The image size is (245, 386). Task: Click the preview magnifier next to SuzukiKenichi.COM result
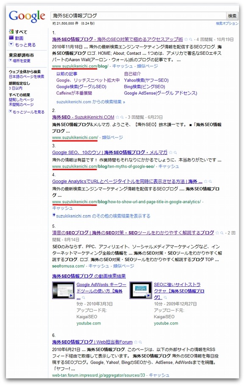point(122,117)
